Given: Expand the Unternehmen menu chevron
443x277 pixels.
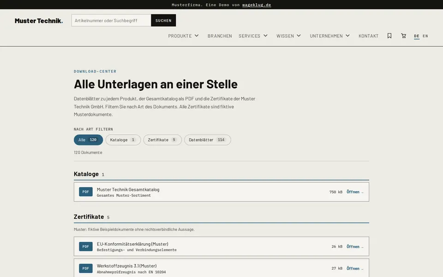Looking at the screenshot, I should [348, 36].
